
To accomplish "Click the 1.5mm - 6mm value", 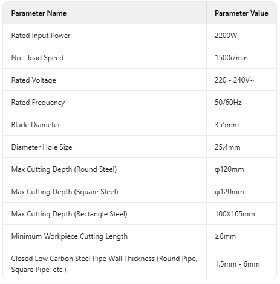I will (x=237, y=264).
